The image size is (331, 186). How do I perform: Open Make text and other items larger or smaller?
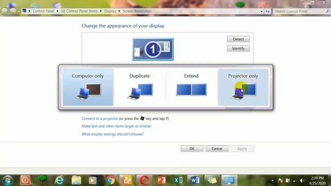tap(116, 126)
